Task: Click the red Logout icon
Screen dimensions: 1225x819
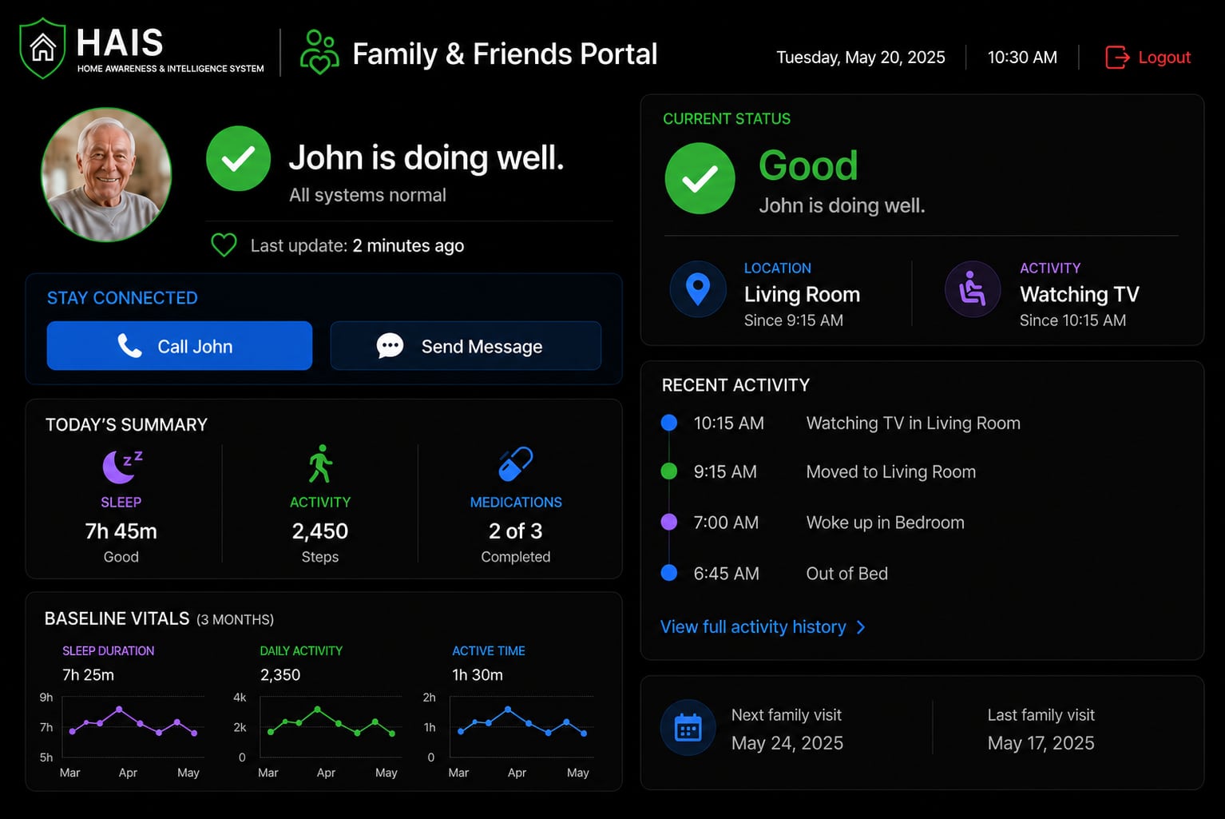Action: (x=1117, y=57)
